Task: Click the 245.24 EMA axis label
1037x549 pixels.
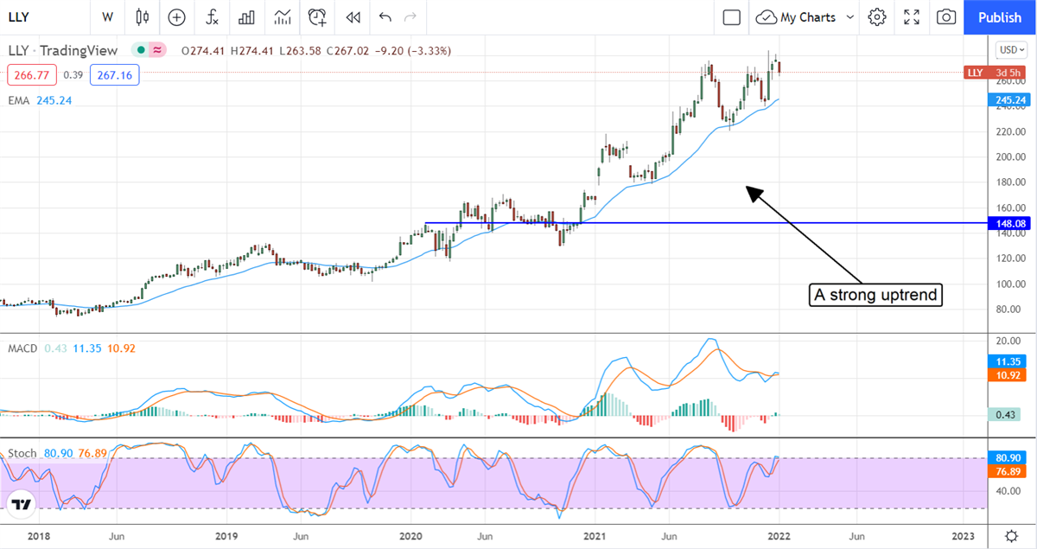Action: 1011,99
